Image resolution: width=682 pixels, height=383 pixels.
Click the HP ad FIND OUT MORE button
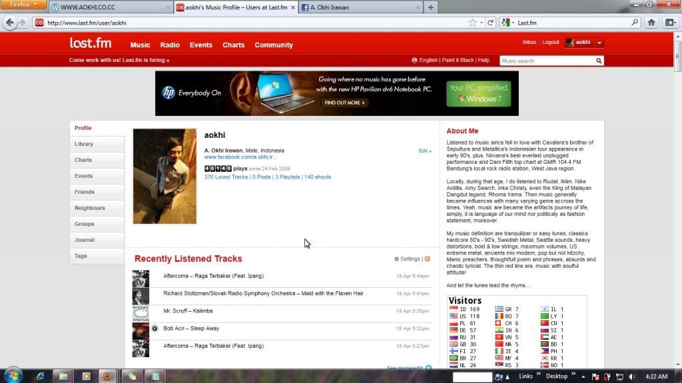point(344,103)
